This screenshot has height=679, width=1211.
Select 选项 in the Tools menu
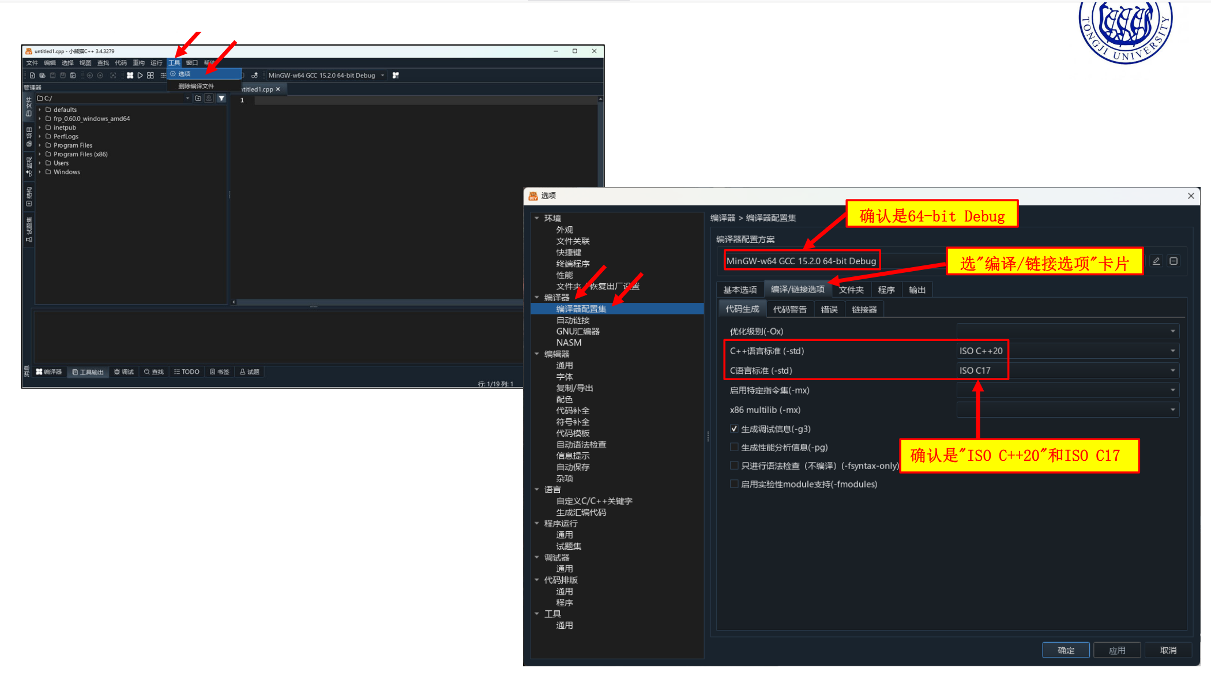185,74
